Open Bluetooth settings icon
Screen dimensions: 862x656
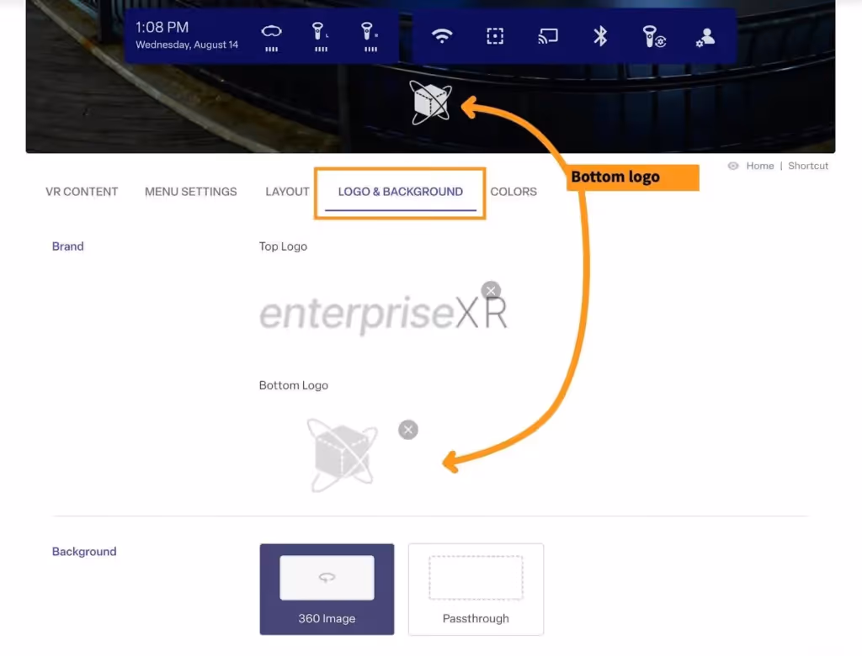click(x=600, y=36)
